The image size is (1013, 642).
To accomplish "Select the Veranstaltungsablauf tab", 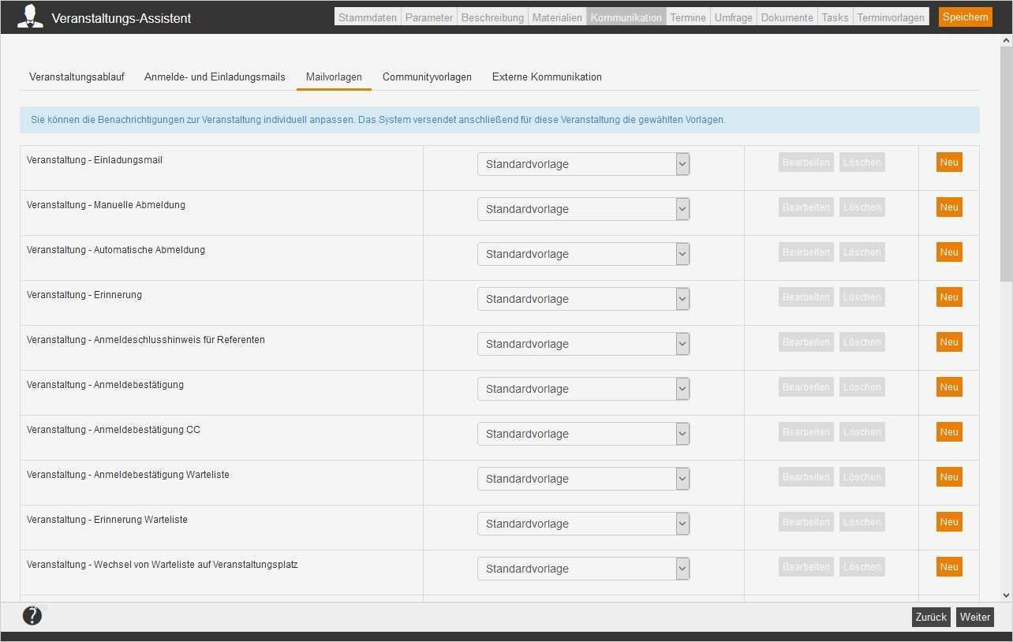I will coord(77,77).
